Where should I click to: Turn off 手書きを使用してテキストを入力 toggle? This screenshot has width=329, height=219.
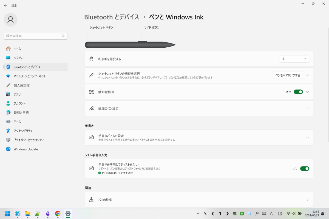coord(305,169)
